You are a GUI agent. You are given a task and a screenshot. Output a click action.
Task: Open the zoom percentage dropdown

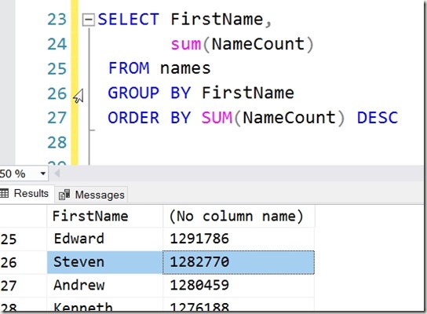[42, 173]
